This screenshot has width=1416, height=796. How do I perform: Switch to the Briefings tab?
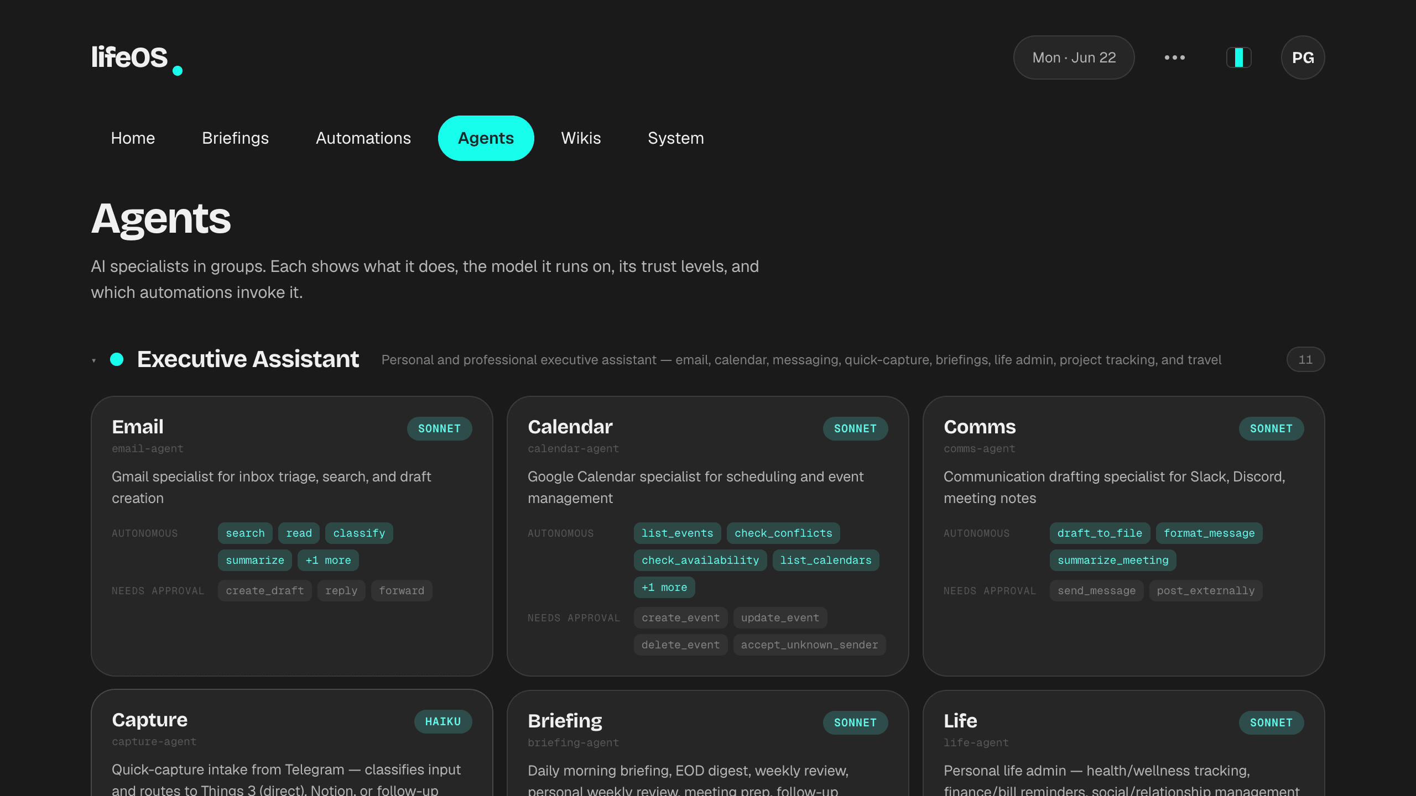point(235,138)
